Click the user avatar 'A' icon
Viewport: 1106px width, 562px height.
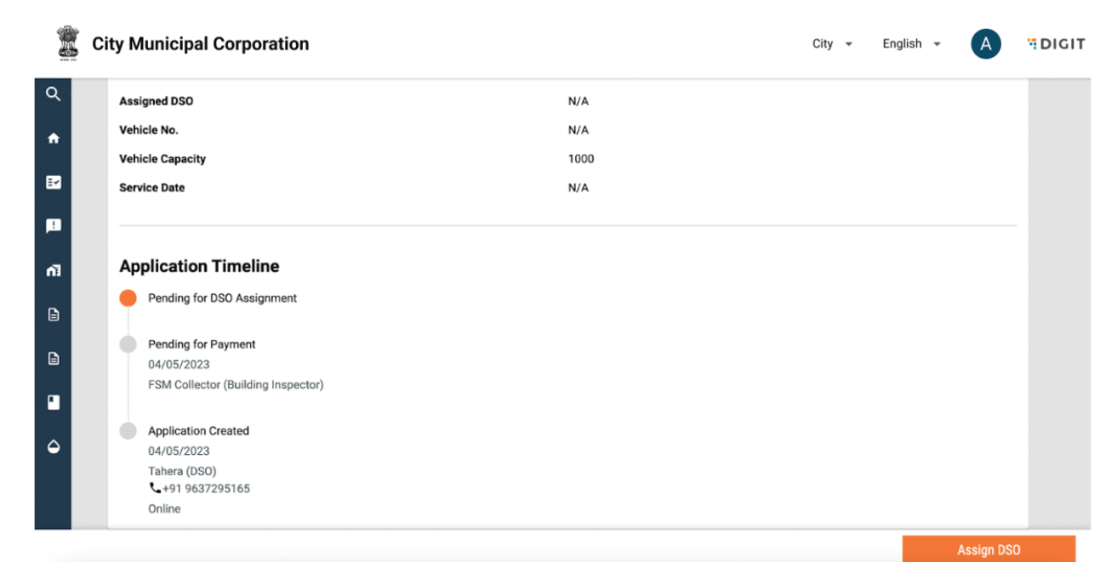tap(985, 44)
